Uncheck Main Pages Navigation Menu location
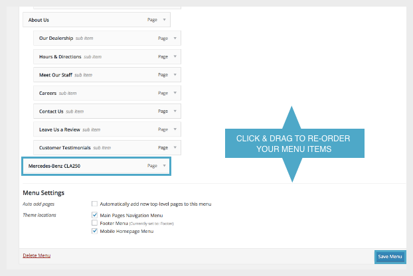Image resolution: width=413 pixels, height=276 pixels. [x=94, y=215]
